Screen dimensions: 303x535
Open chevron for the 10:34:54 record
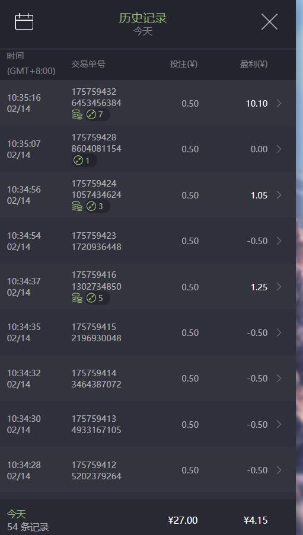279,241
